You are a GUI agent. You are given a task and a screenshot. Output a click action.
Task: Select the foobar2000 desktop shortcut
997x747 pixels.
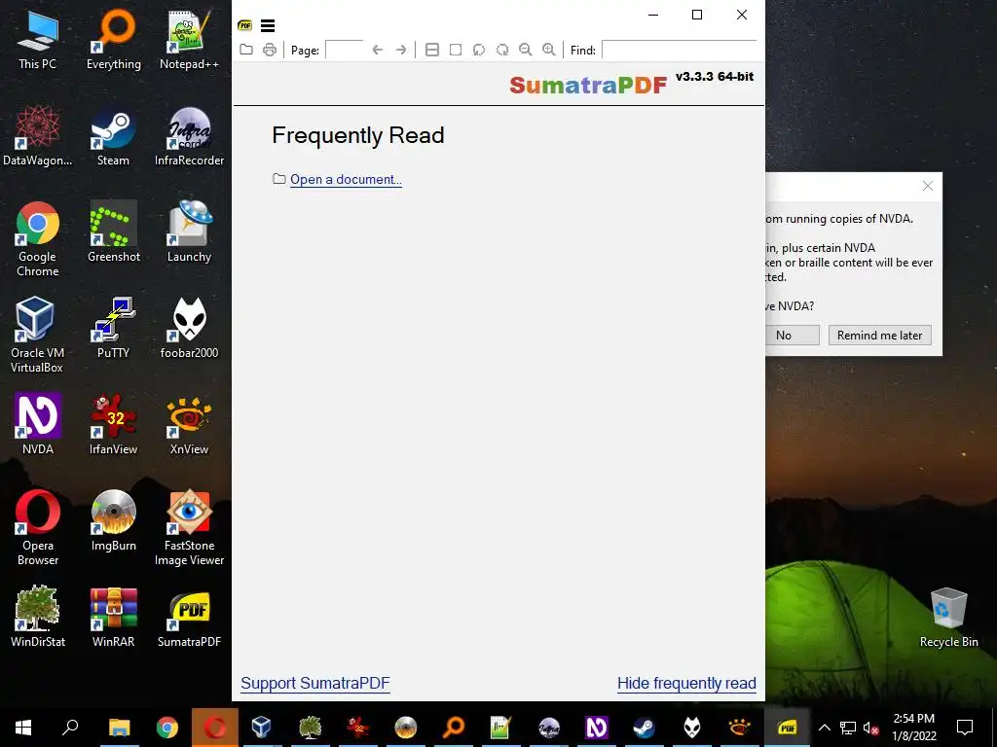click(189, 329)
